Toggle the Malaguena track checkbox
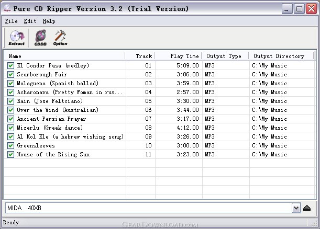320x229 pixels. pyautogui.click(x=10, y=83)
